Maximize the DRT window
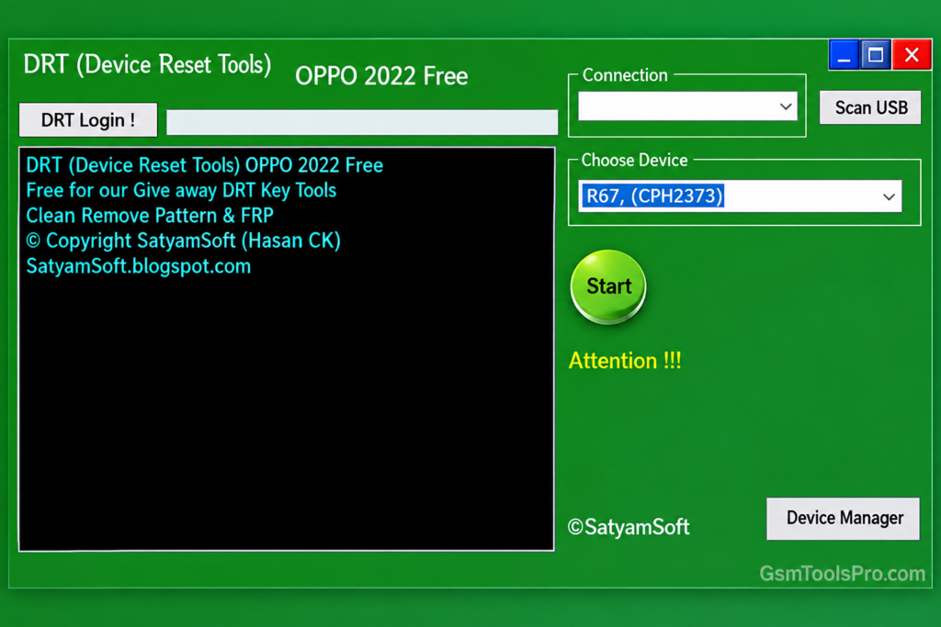This screenshot has height=627, width=941. (876, 55)
